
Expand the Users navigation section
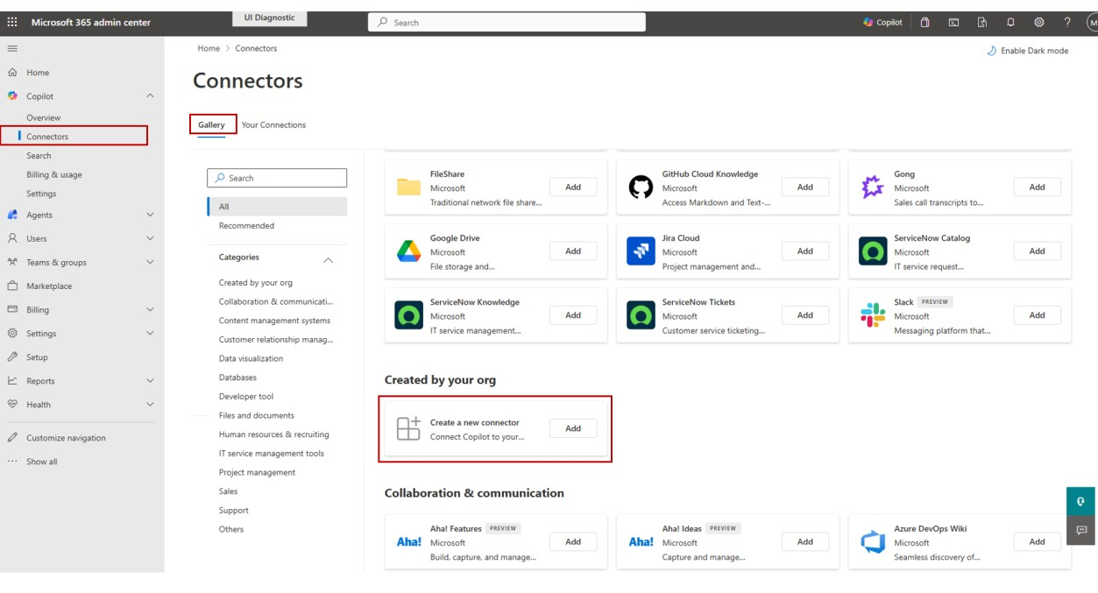[150, 238]
